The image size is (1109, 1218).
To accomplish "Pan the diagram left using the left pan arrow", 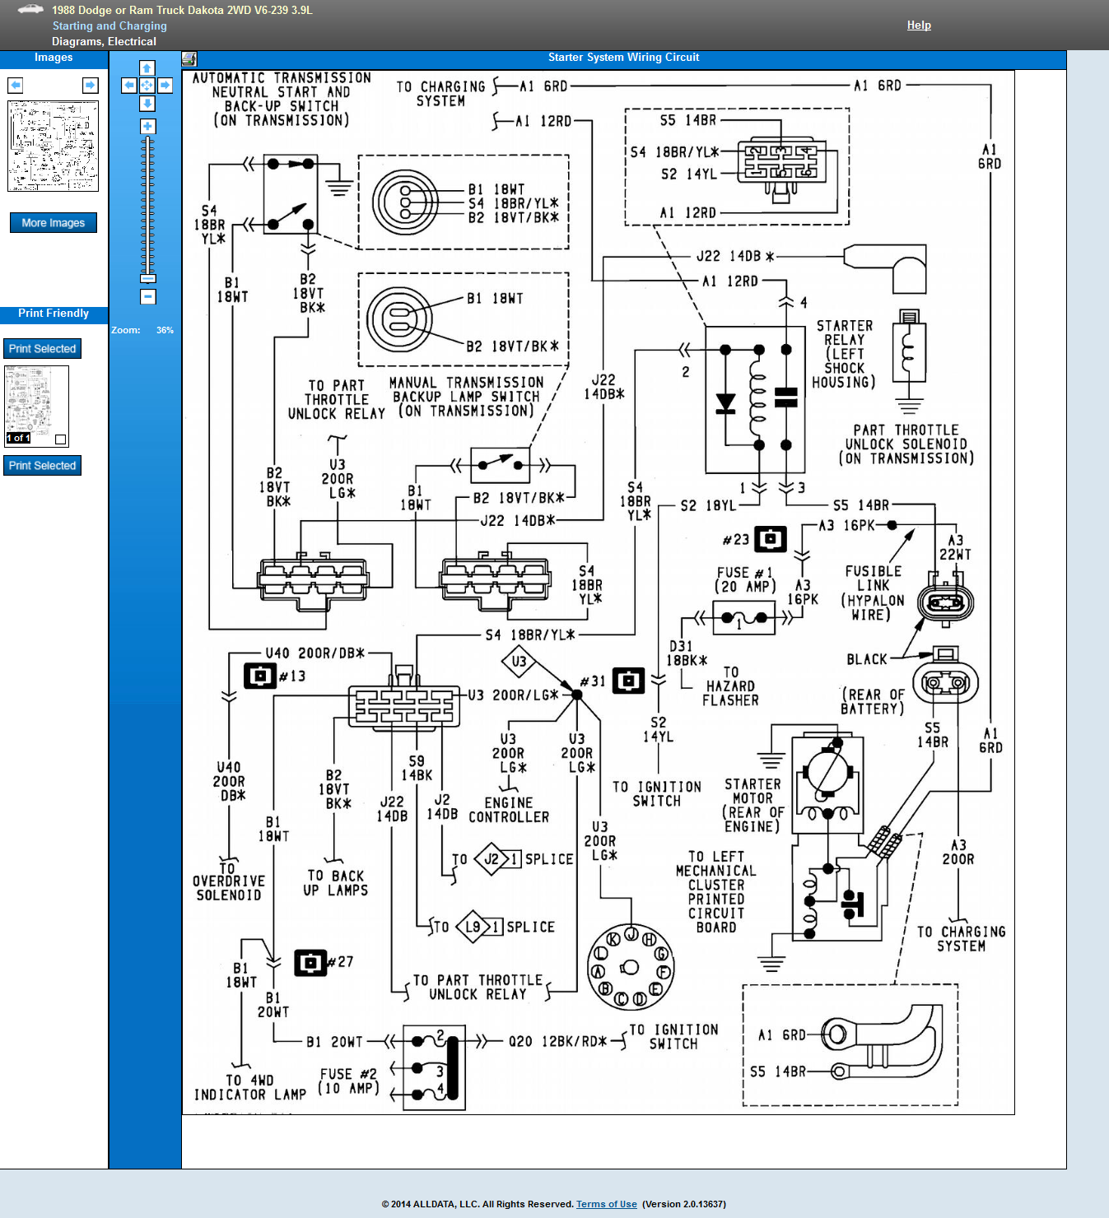I will tap(128, 86).
